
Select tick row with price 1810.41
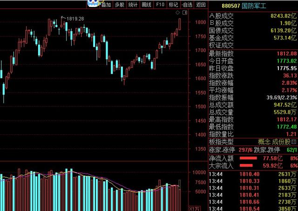tap(253, 195)
